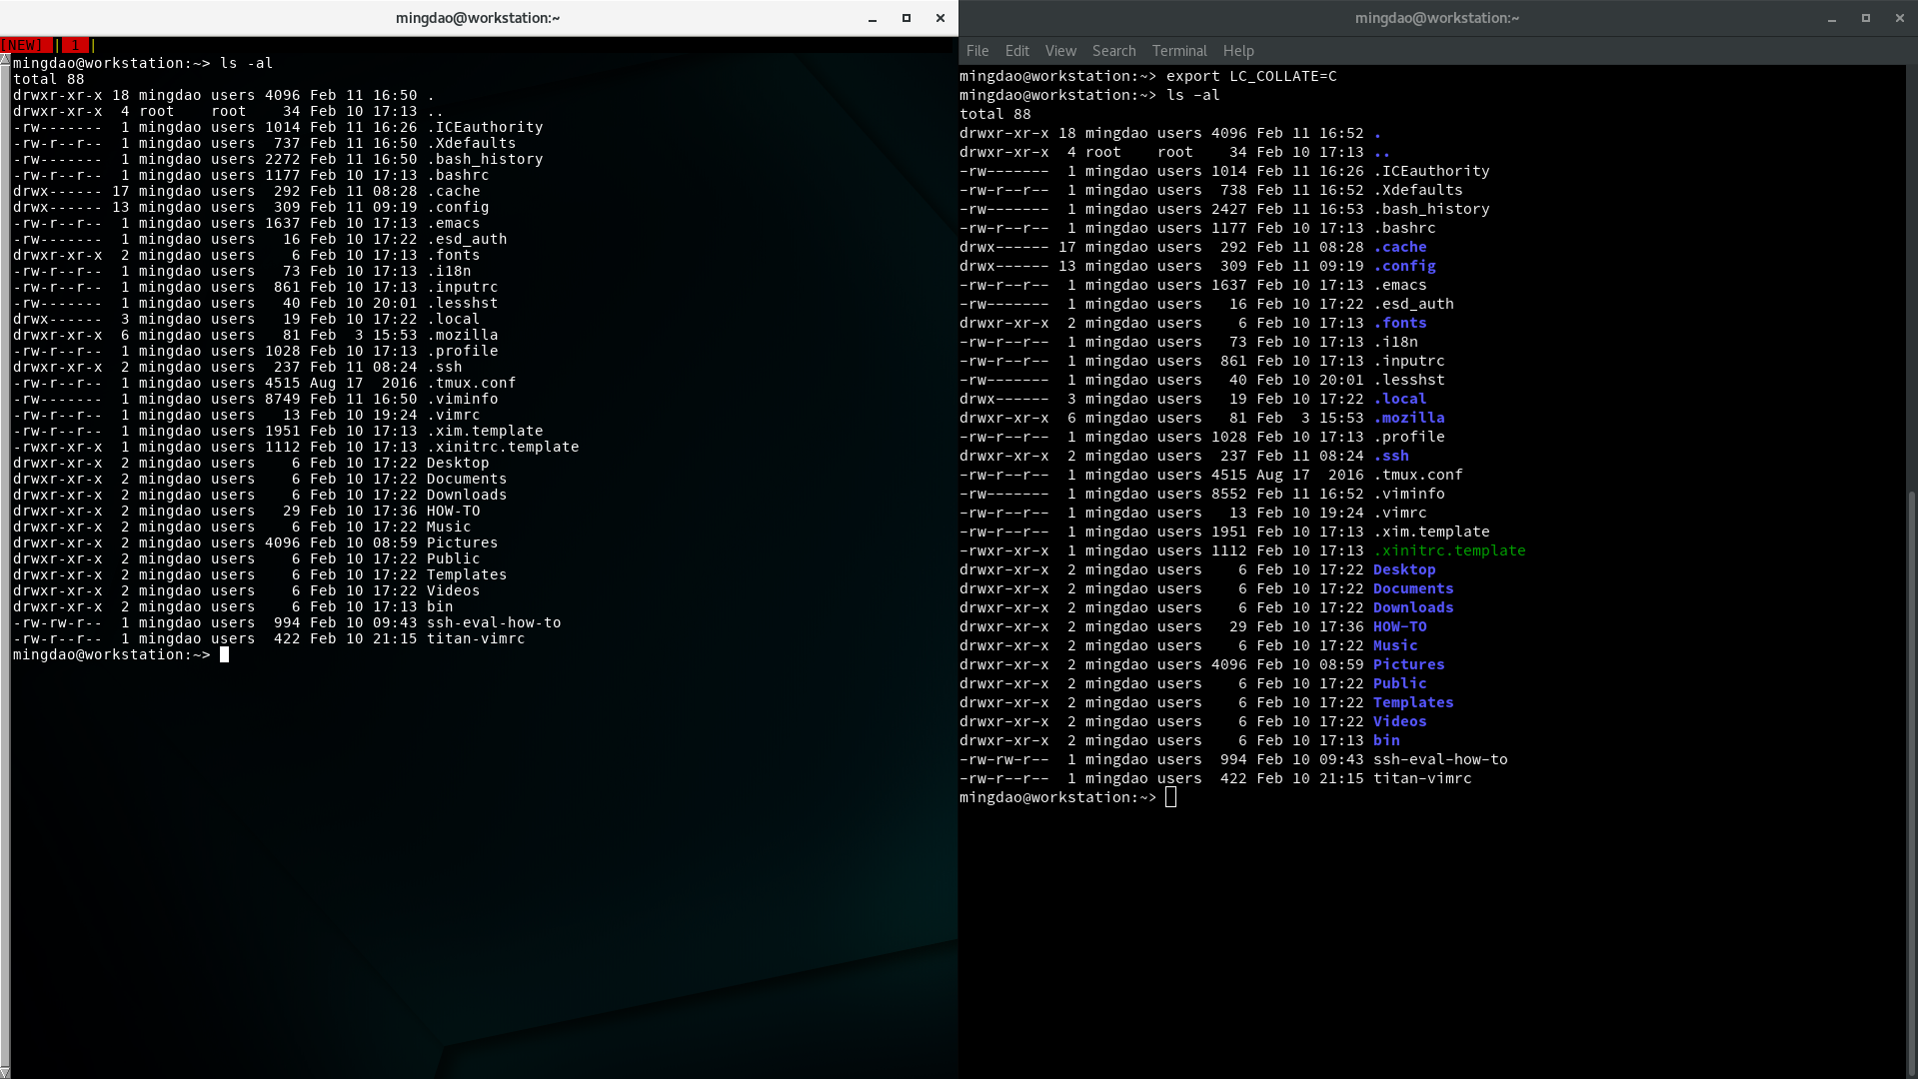Click .ICEauthority in left terminal listing
Viewport: 1918px width, 1079px height.
click(485, 127)
